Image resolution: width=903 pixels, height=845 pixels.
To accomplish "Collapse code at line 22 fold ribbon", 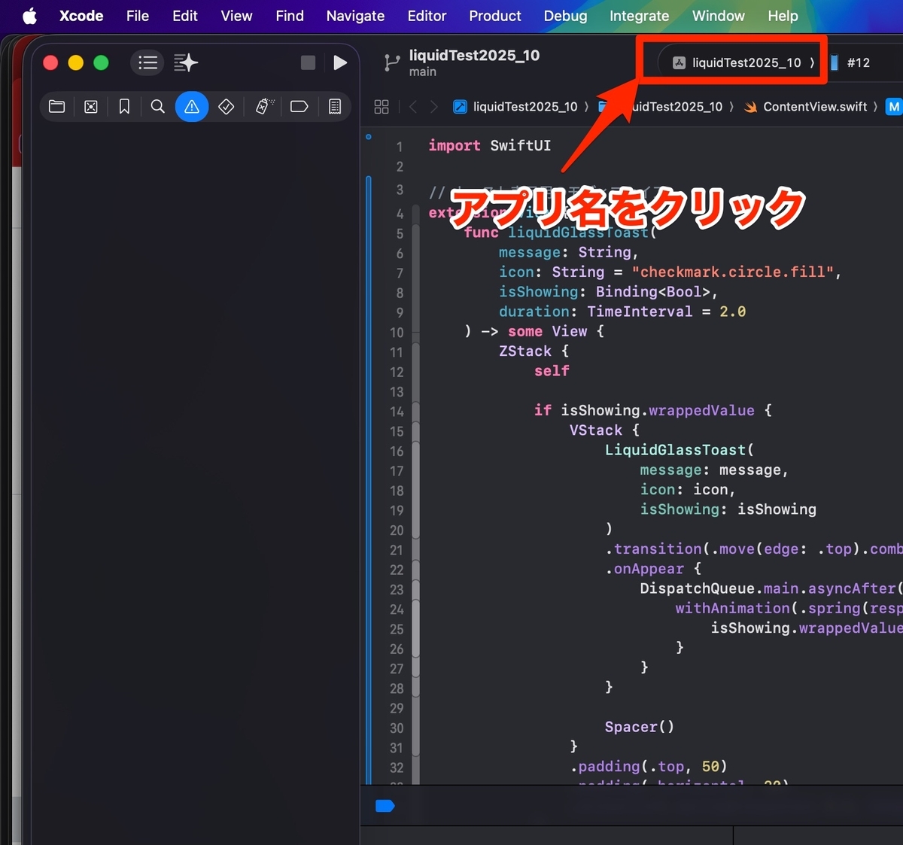I will pyautogui.click(x=415, y=570).
